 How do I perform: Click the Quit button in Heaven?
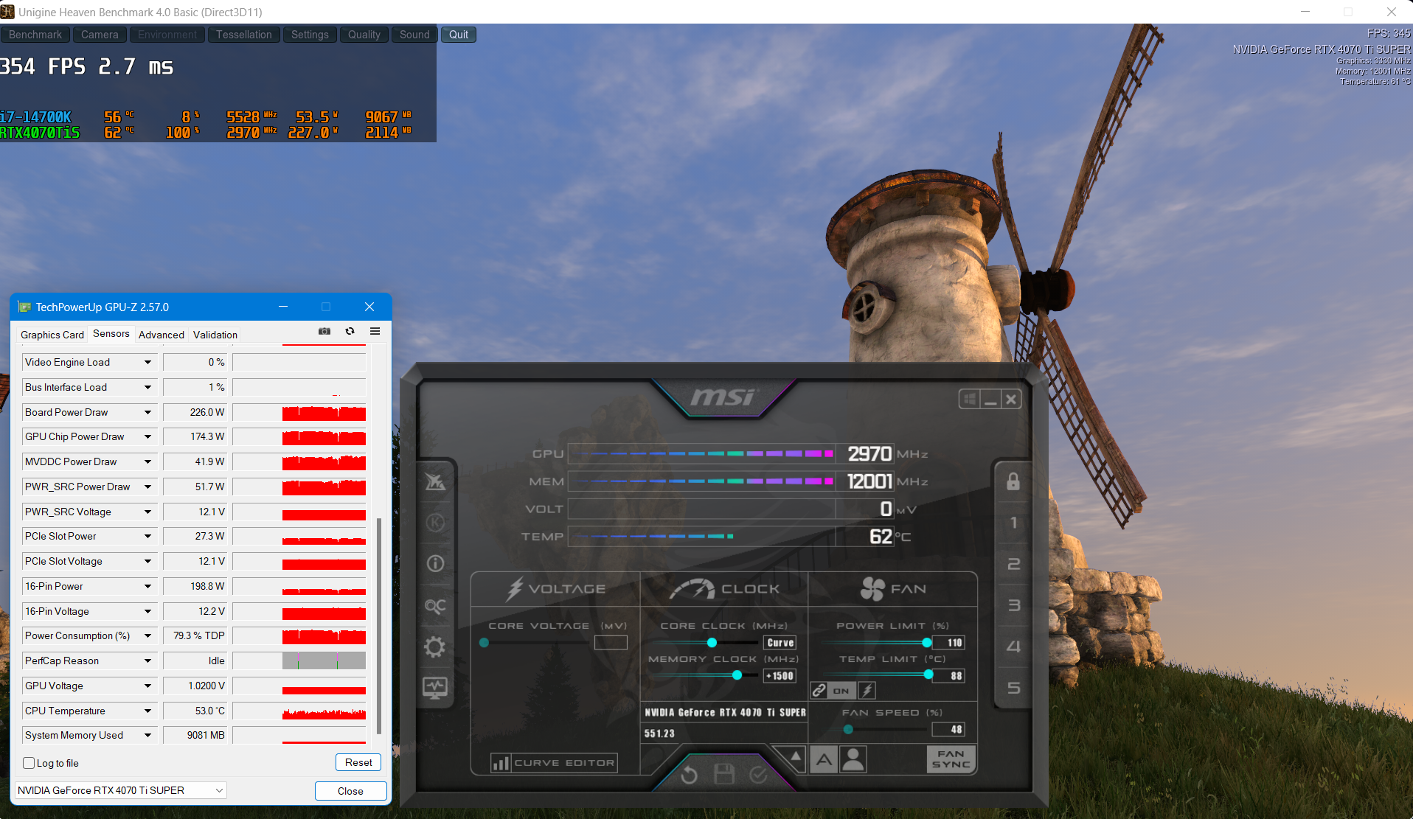click(459, 35)
